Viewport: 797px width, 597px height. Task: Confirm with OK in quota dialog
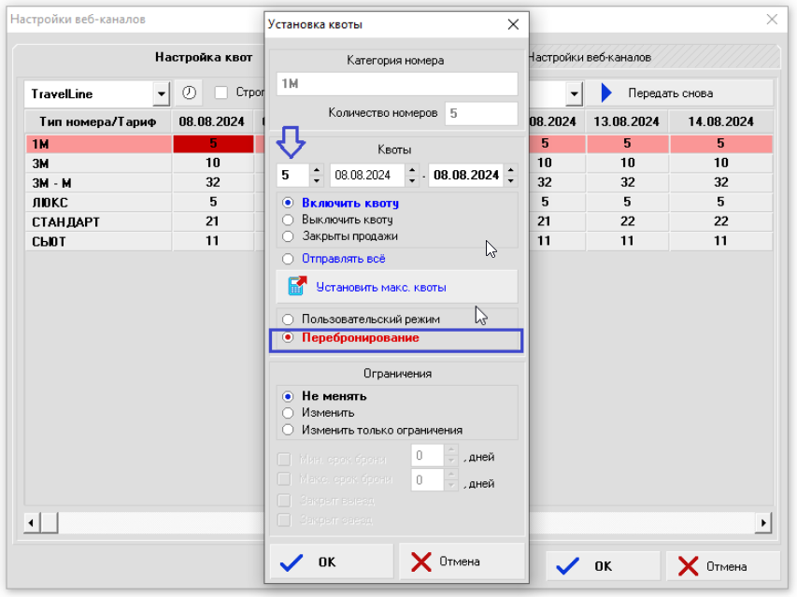pos(331,561)
